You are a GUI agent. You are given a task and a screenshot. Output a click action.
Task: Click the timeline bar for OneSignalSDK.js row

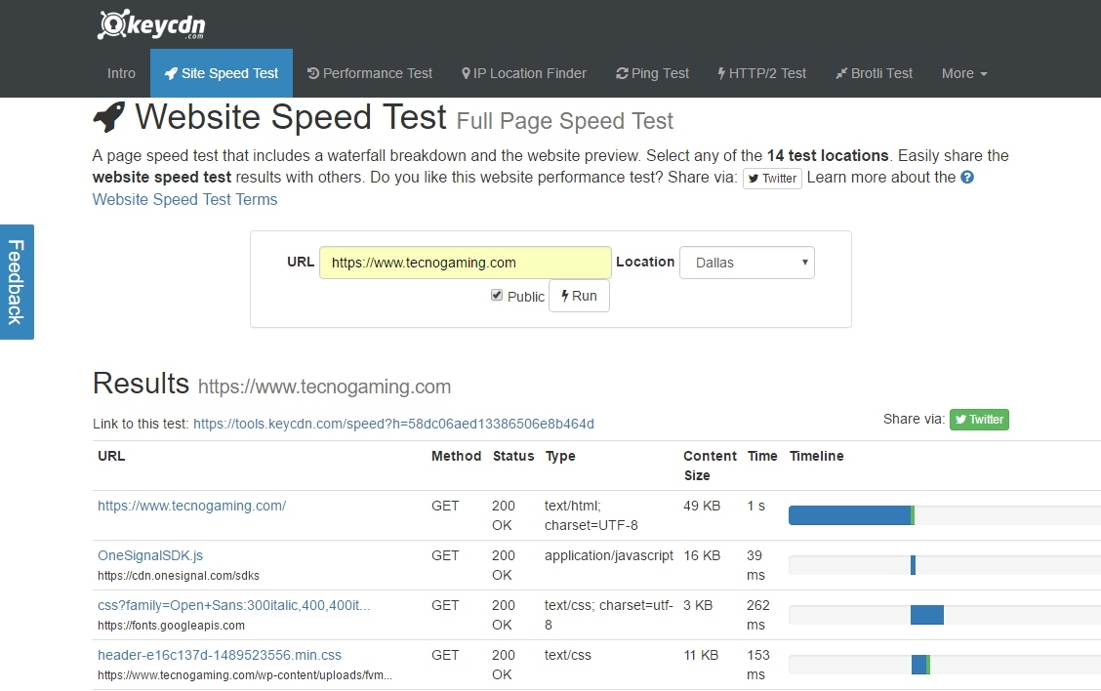click(x=913, y=565)
